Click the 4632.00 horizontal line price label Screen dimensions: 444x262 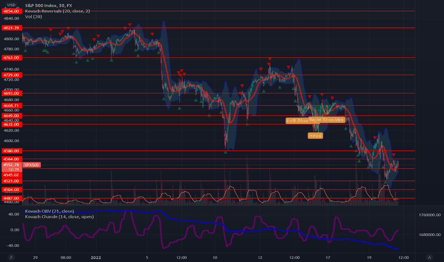tap(11, 124)
